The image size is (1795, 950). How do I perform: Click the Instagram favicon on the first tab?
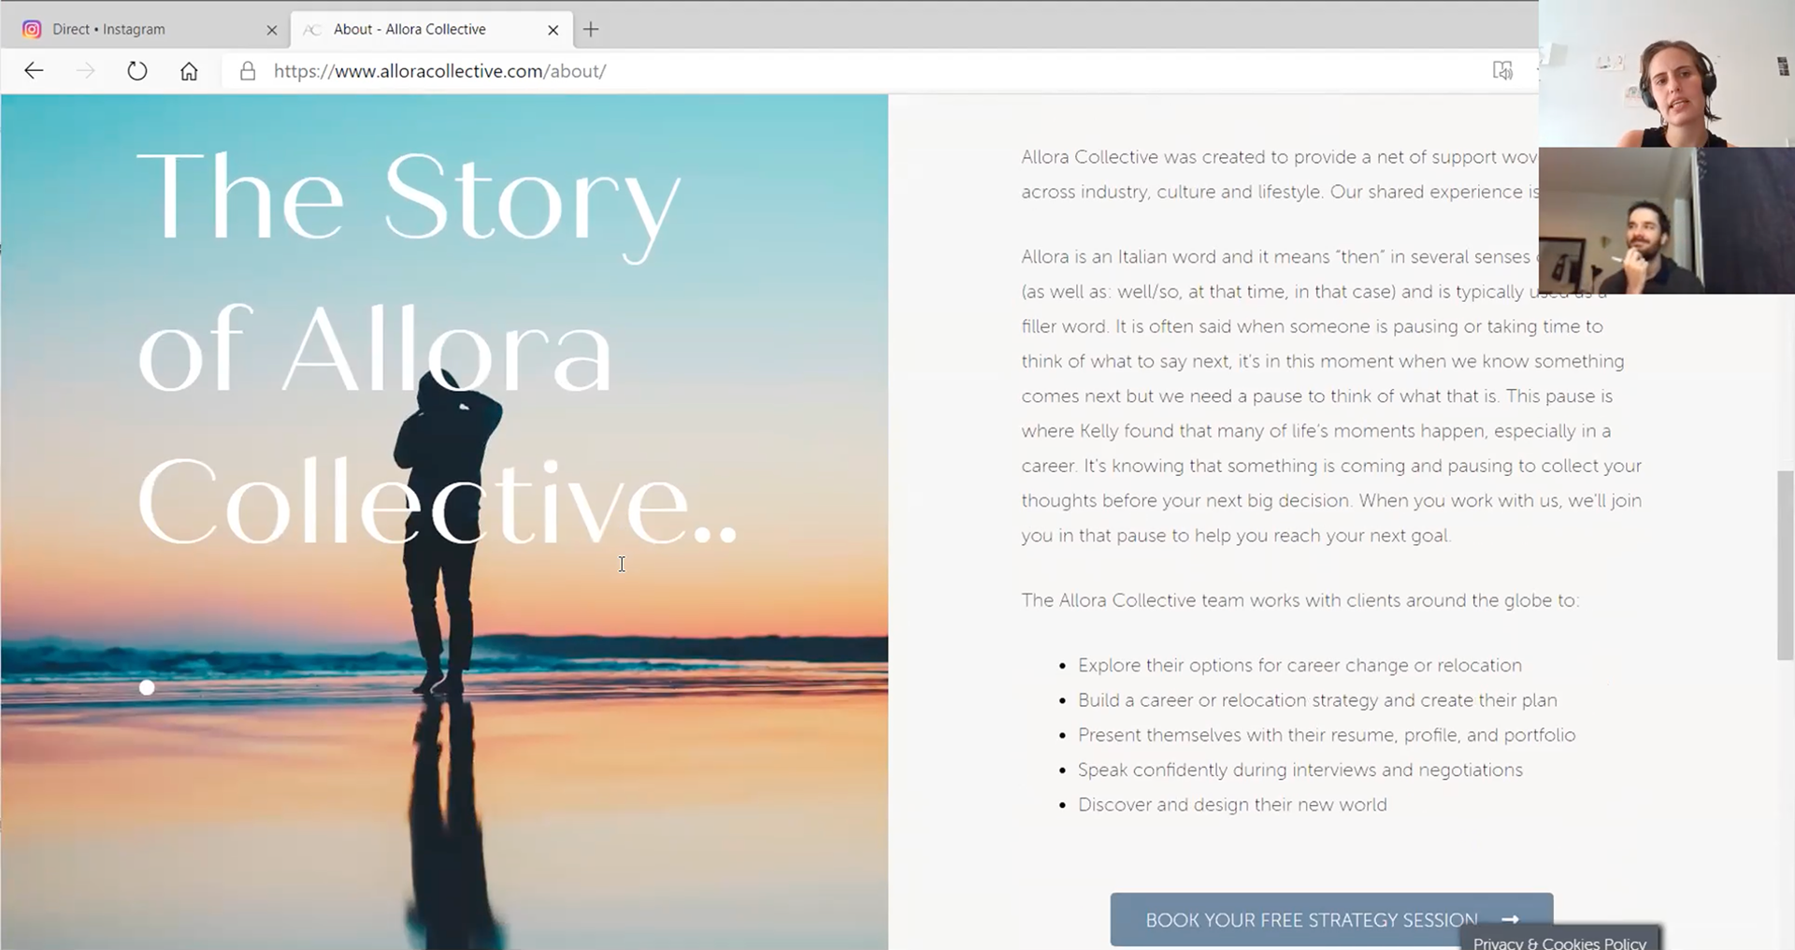[x=32, y=29]
